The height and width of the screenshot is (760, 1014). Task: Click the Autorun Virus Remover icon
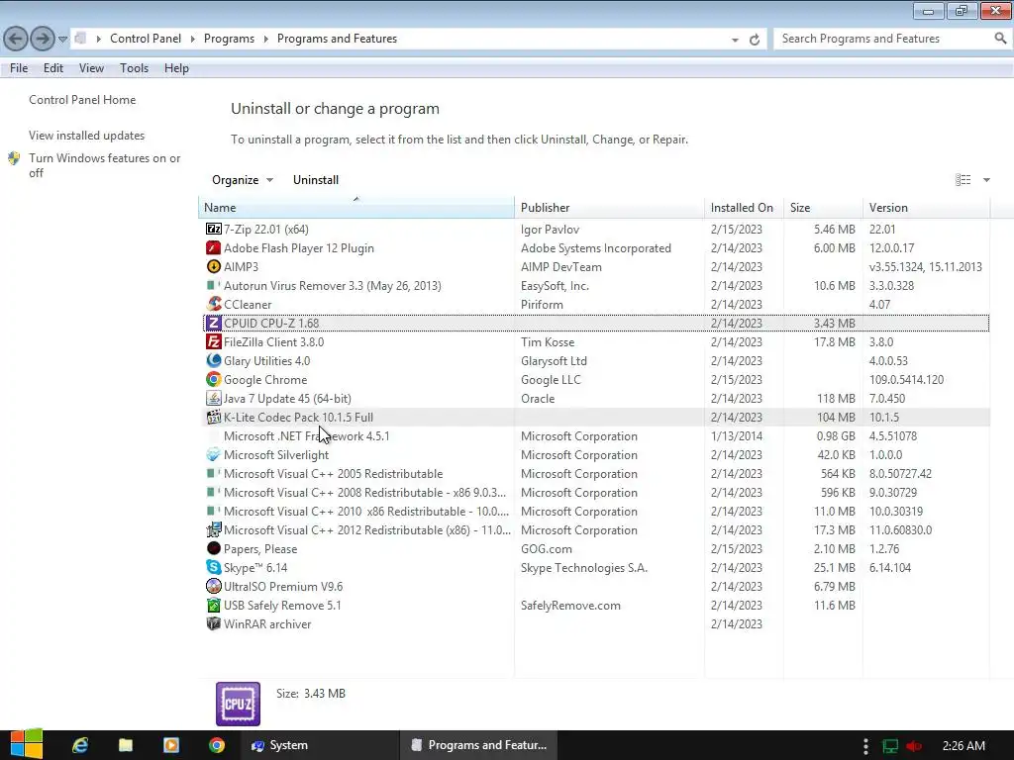coord(214,286)
